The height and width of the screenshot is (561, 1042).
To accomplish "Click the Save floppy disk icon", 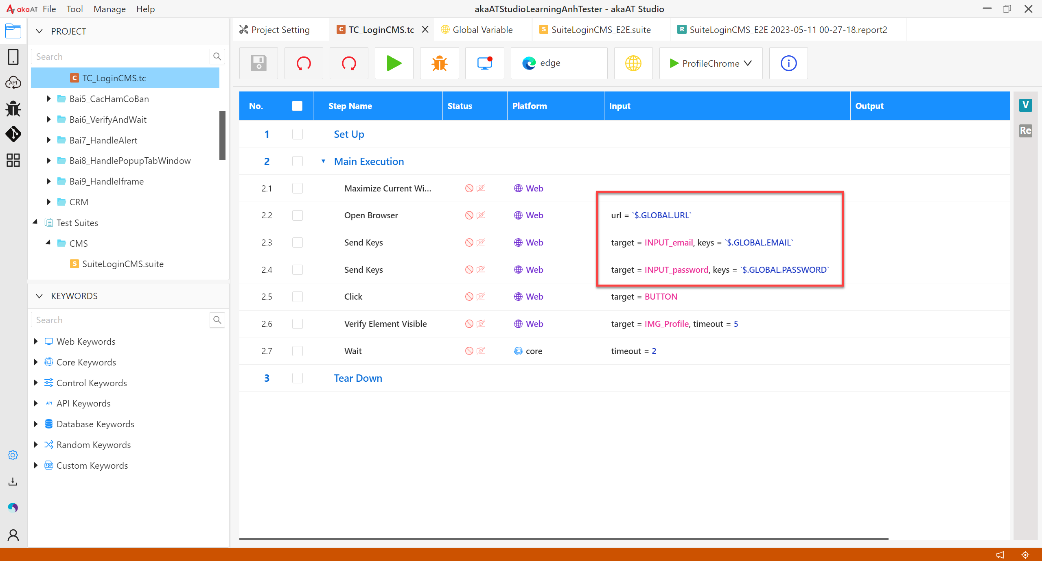I will 258,63.
